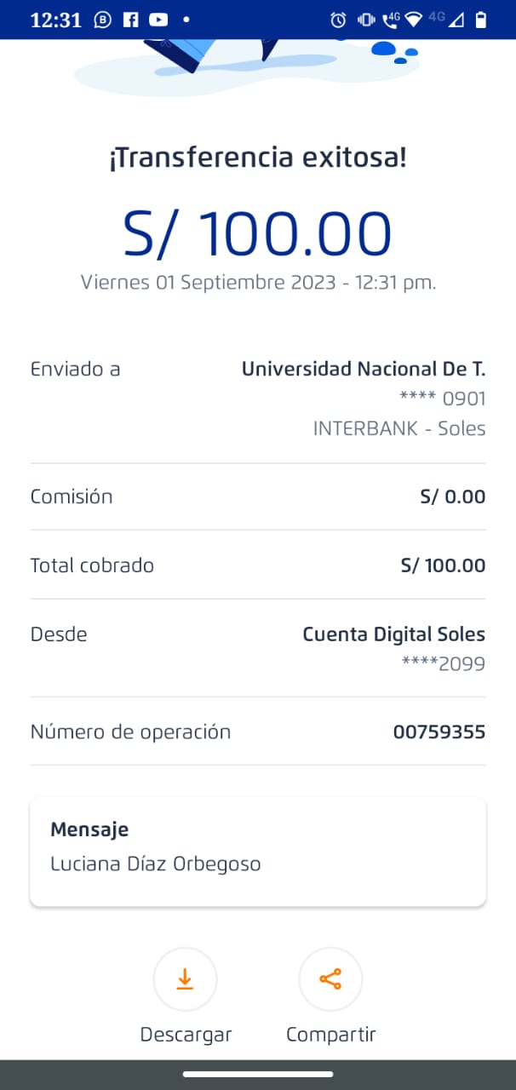Tap the transfer date Viernes 01 Septiembre
516x1090 pixels.
[x=257, y=283]
